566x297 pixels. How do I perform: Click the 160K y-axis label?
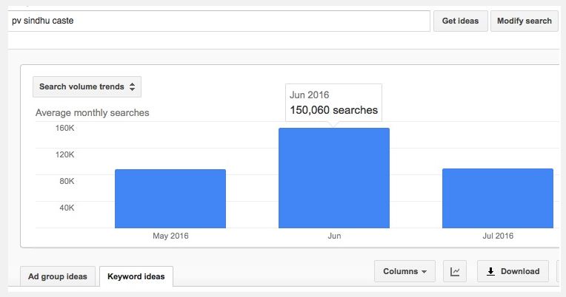click(x=65, y=128)
